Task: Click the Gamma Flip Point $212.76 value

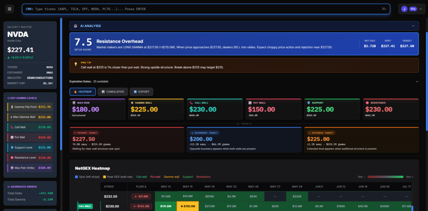Action: 44,107
